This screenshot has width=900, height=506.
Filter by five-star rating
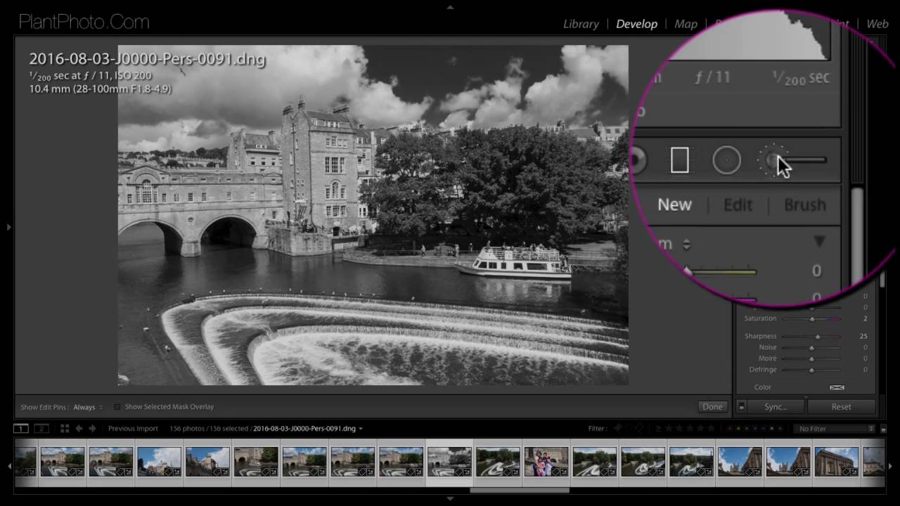coord(711,429)
